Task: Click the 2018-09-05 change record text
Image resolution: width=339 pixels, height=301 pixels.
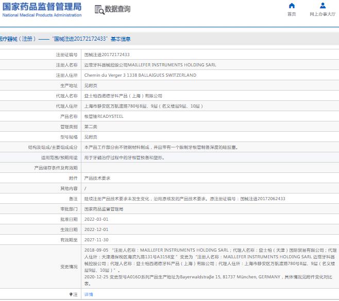Action: 210,260
